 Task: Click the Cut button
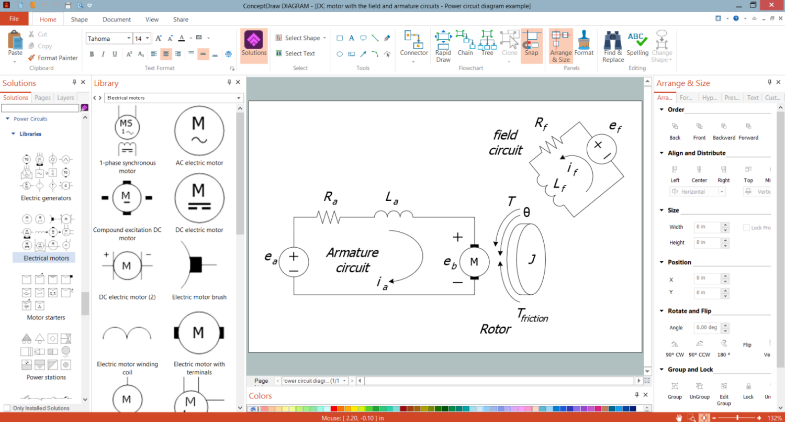(37, 35)
